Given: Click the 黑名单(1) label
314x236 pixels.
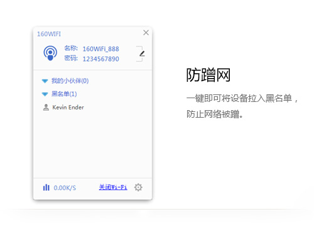Looking at the screenshot, I should (x=64, y=94).
